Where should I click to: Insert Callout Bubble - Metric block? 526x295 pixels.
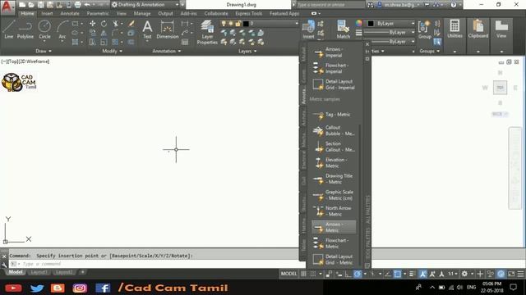pos(334,130)
